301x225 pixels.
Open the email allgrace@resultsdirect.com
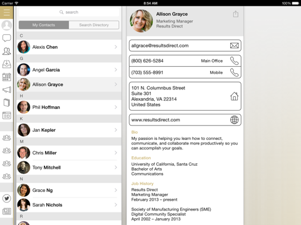(x=160, y=46)
